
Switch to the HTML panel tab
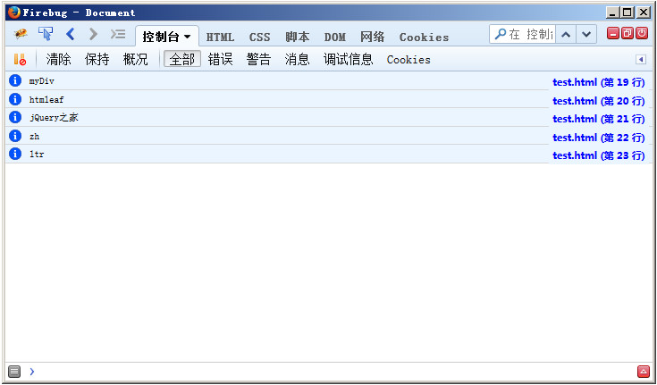220,37
